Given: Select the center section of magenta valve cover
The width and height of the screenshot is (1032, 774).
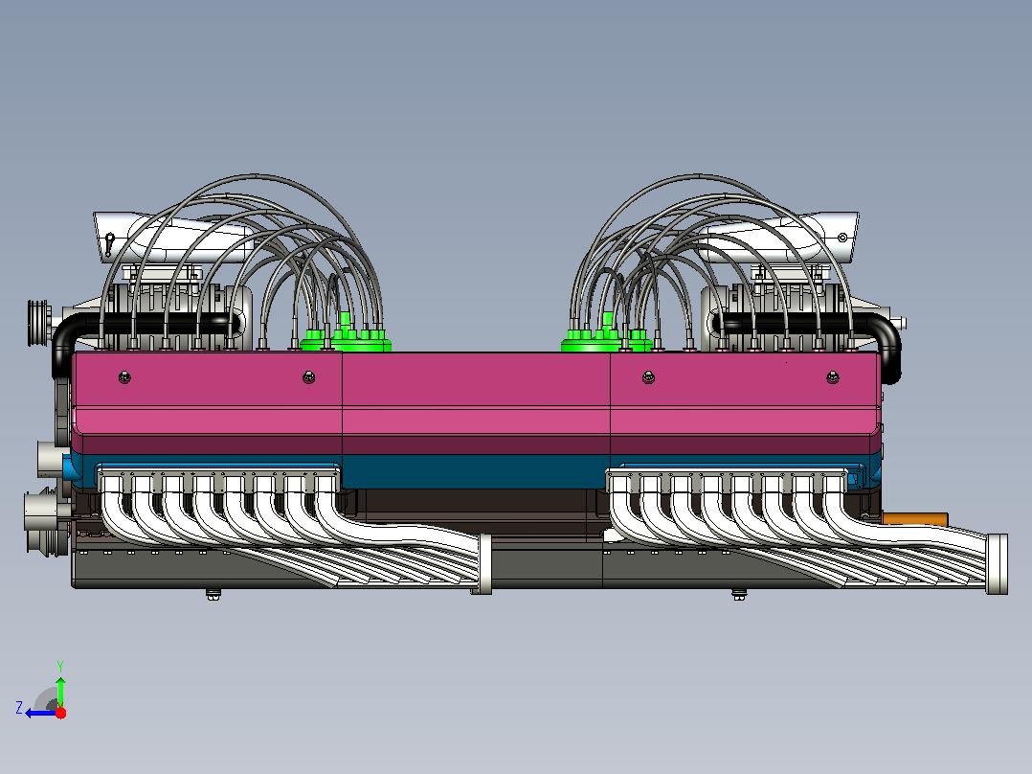Looking at the screenshot, I should coord(476,402).
